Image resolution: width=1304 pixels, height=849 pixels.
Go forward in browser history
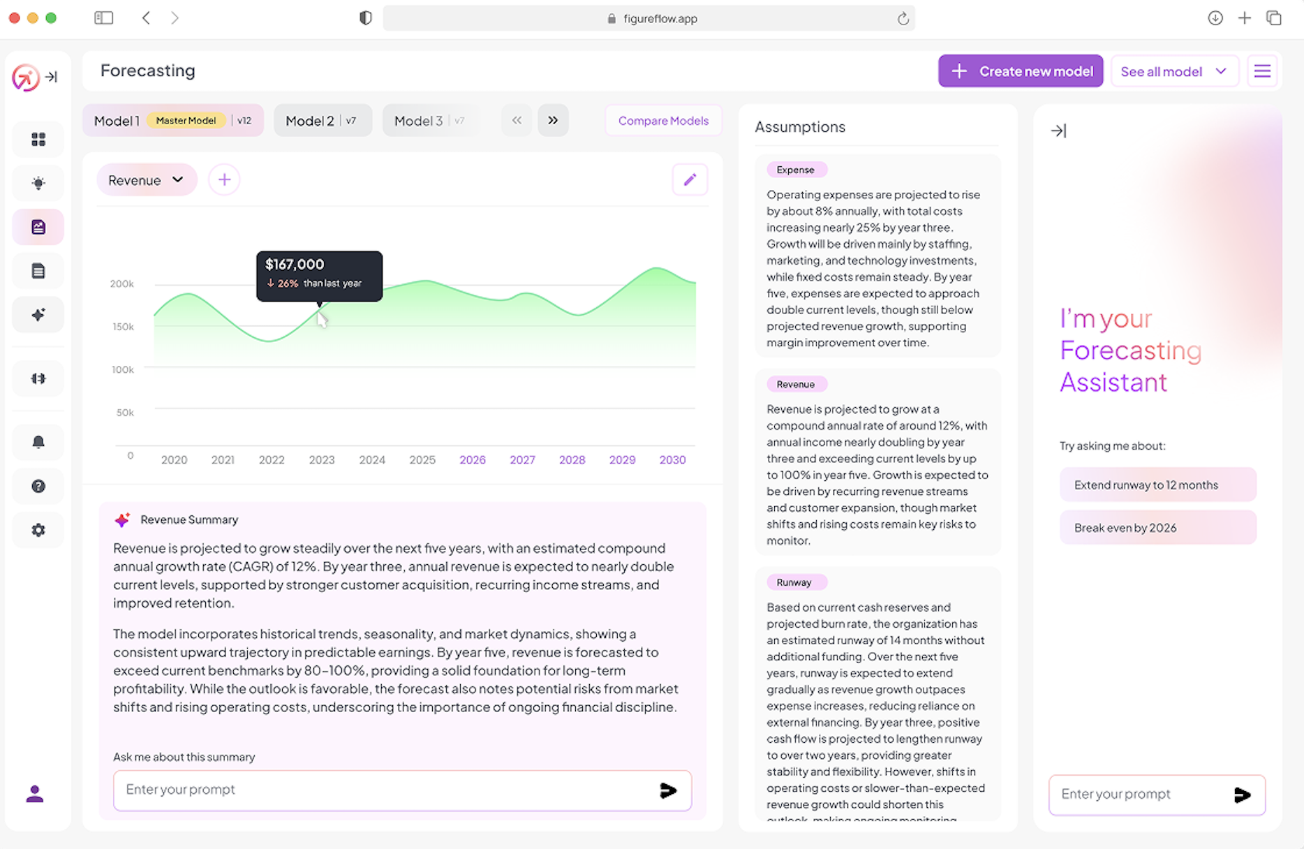[175, 18]
